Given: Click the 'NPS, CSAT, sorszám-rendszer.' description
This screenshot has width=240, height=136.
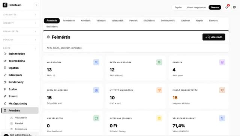Looking at the screenshot, I should [x=64, y=48].
